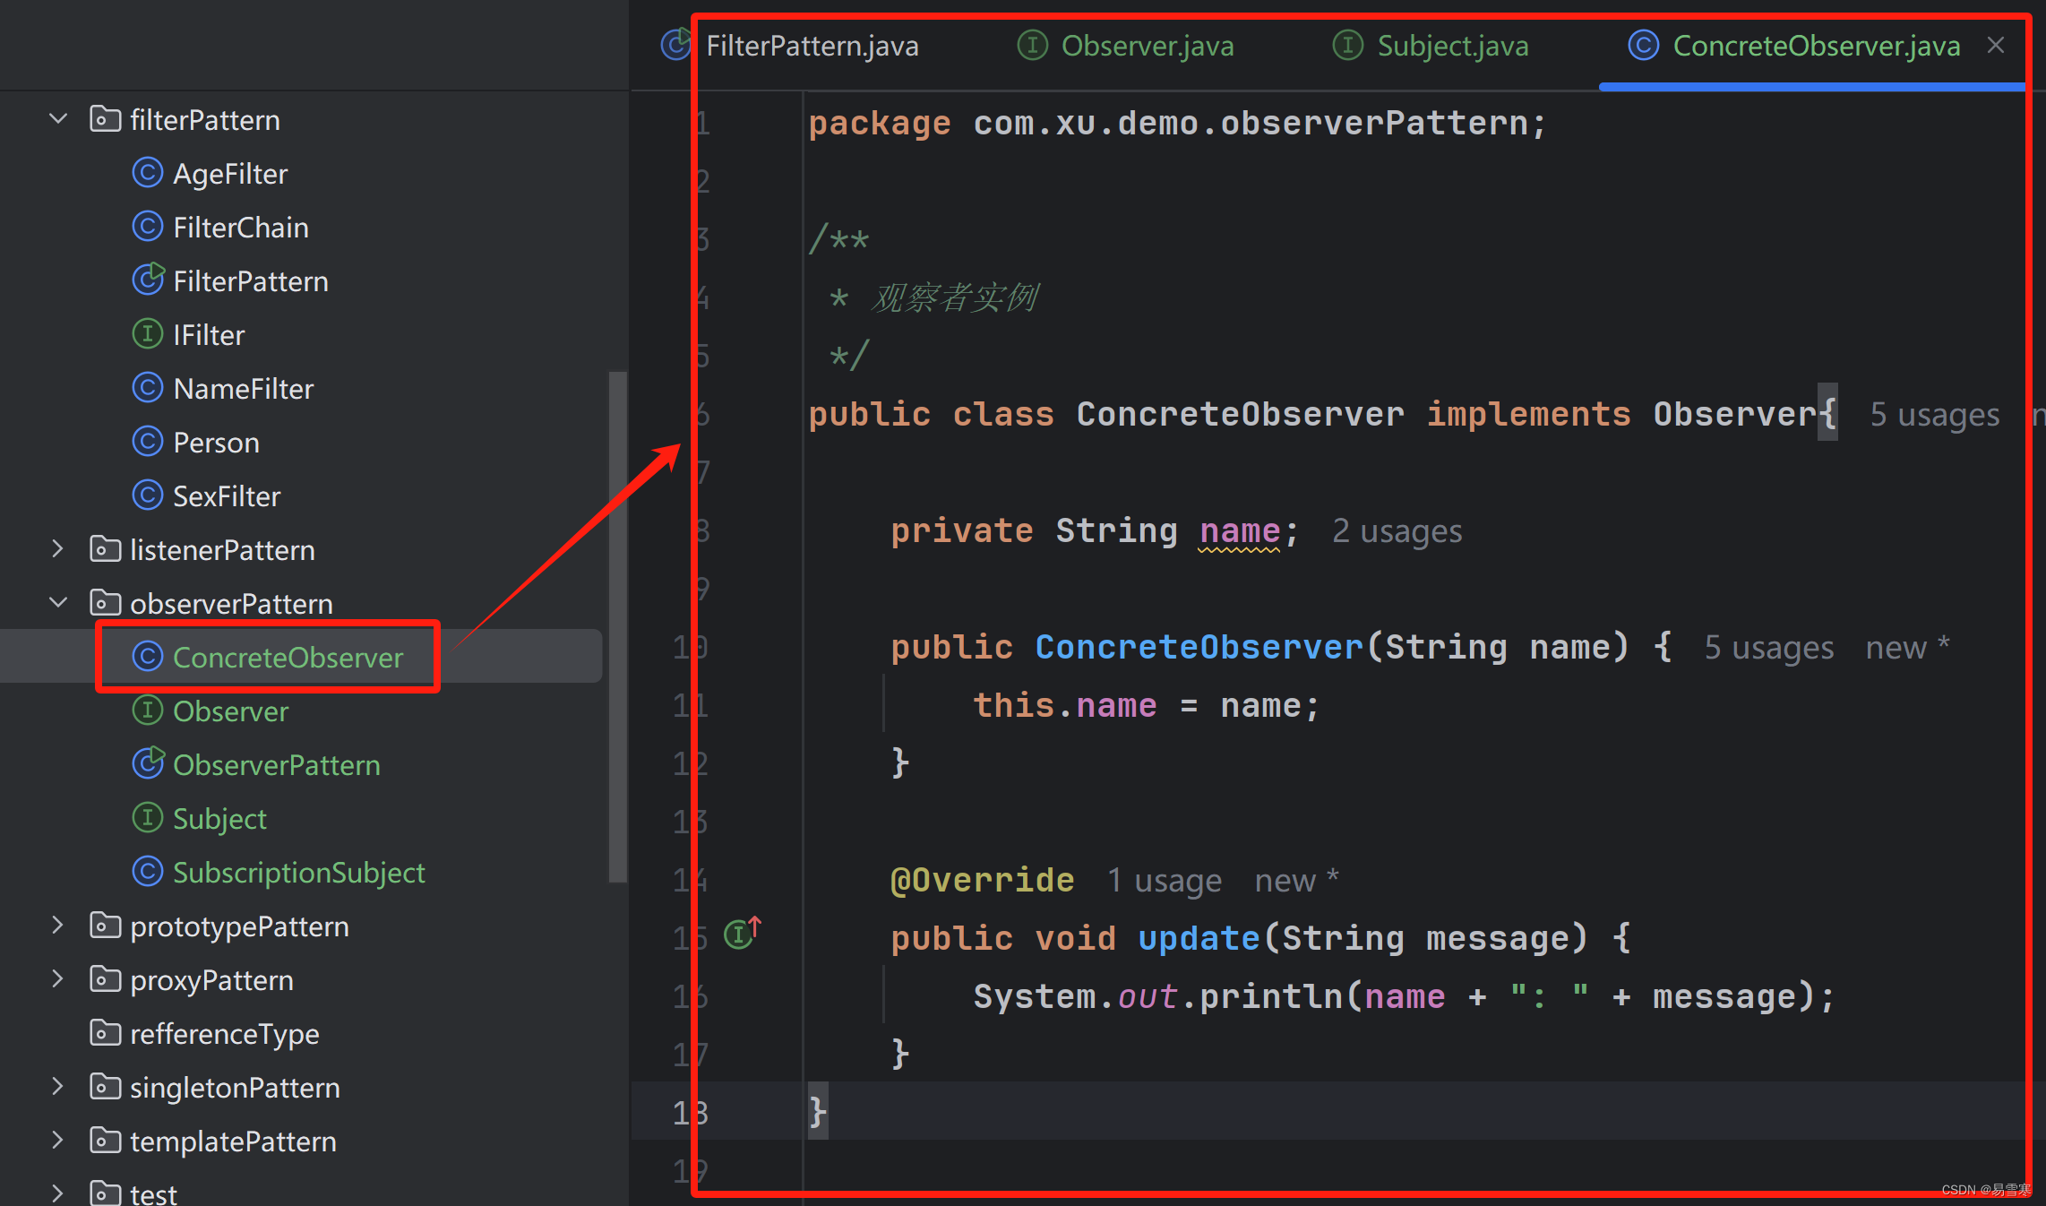Close the ConcreteObserver.java tab
Viewport: 2046px width, 1206px height.
click(1996, 45)
